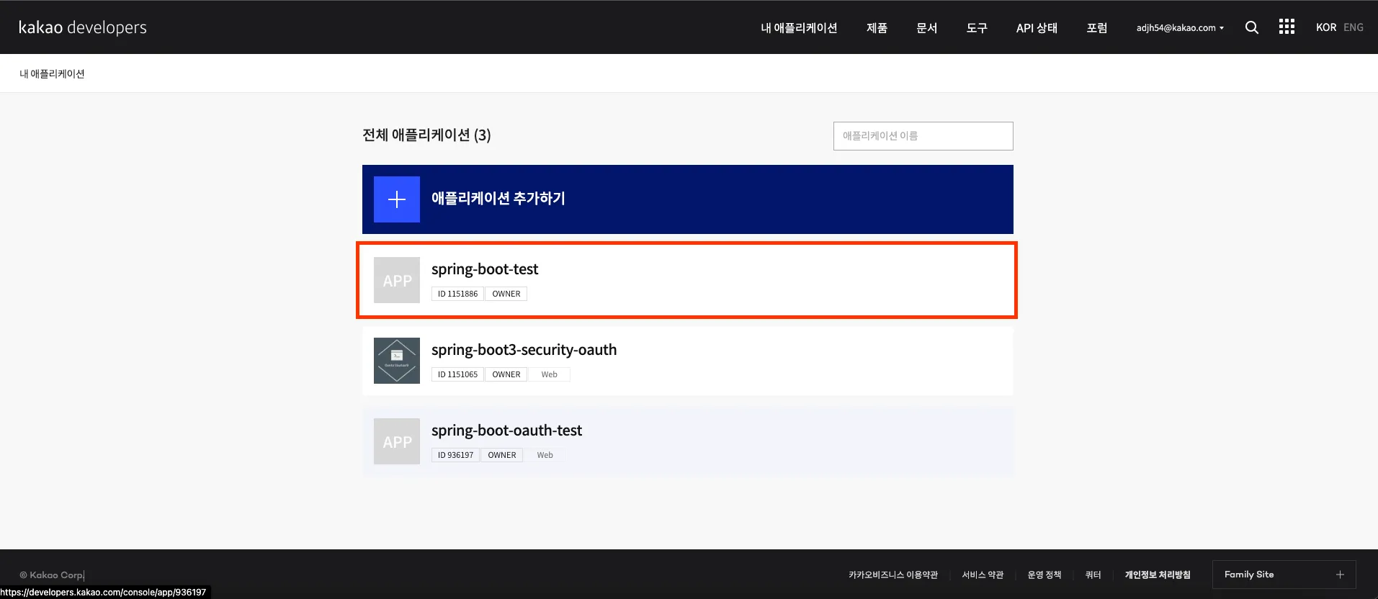Click the kakao developers logo
Screen dimensions: 1378x599
83,27
